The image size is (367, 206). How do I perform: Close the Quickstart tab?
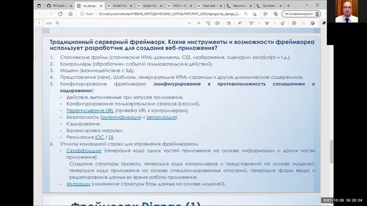280,6
